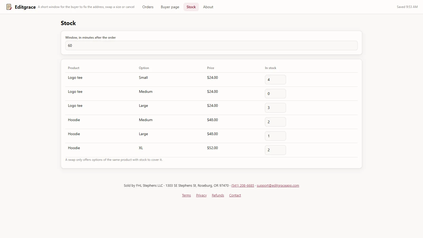This screenshot has width=423, height=238.
Task: Edit stock for Hoodie XL
Action: coord(275,150)
